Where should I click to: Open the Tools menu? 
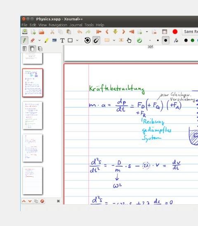89,25
